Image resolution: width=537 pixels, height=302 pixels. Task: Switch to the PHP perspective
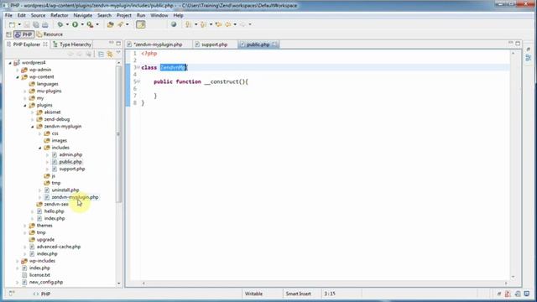(x=23, y=34)
